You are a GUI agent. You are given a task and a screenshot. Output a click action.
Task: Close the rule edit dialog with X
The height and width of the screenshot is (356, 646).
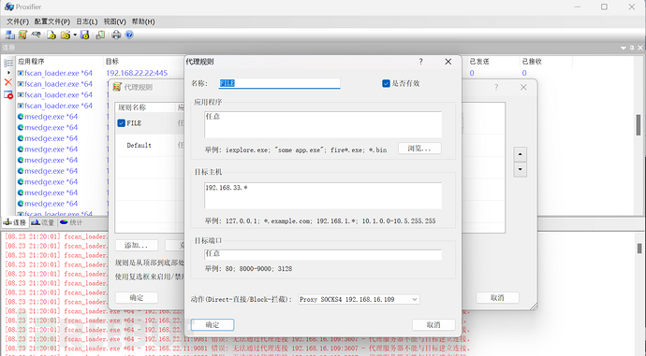448,62
